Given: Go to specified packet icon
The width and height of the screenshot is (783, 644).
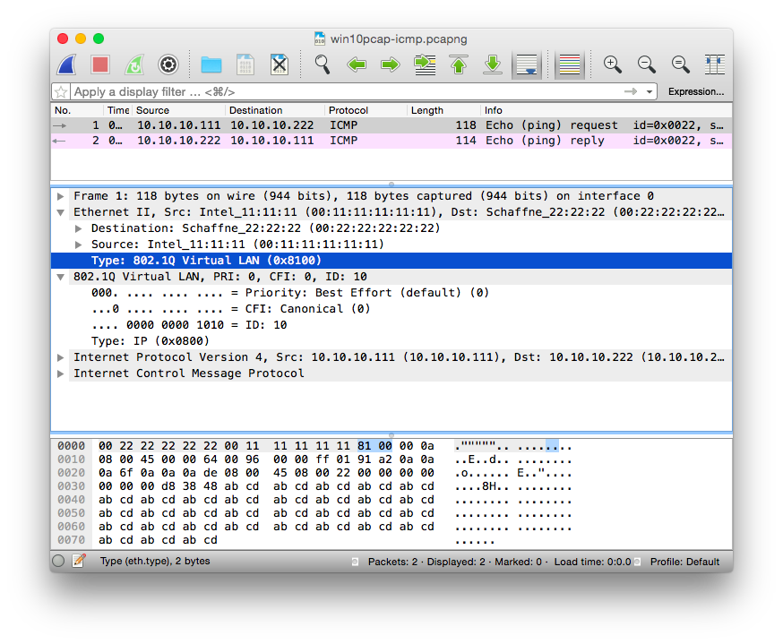Looking at the screenshot, I should [x=425, y=64].
